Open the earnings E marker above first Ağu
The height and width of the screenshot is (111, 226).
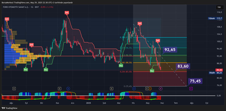pos(14,89)
